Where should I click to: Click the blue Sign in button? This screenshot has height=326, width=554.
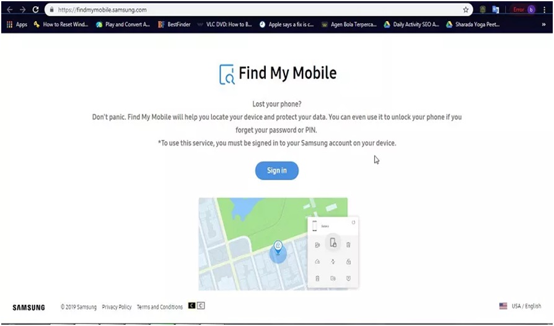pos(276,170)
